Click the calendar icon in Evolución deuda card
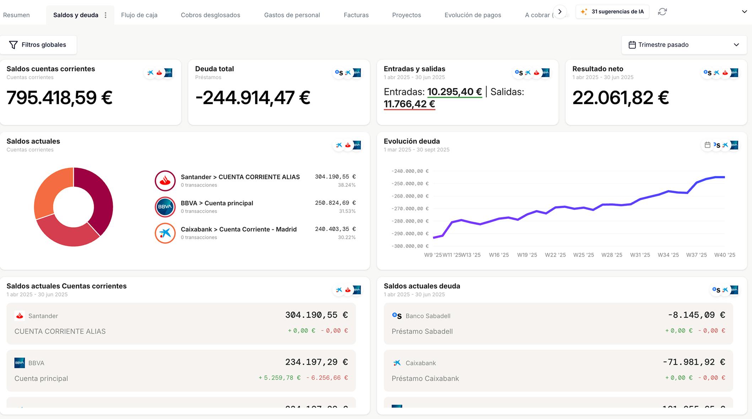Image resolution: width=752 pixels, height=419 pixels. [x=707, y=145]
